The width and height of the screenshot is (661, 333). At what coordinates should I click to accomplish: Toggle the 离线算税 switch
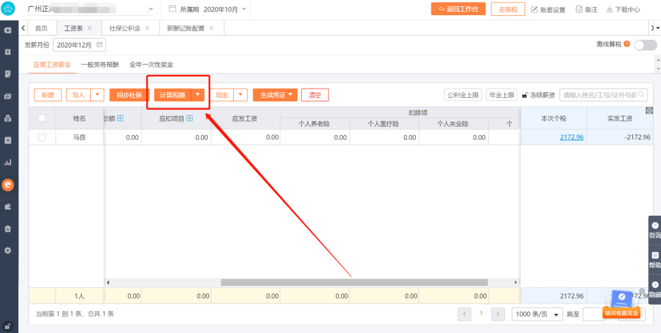[646, 45]
